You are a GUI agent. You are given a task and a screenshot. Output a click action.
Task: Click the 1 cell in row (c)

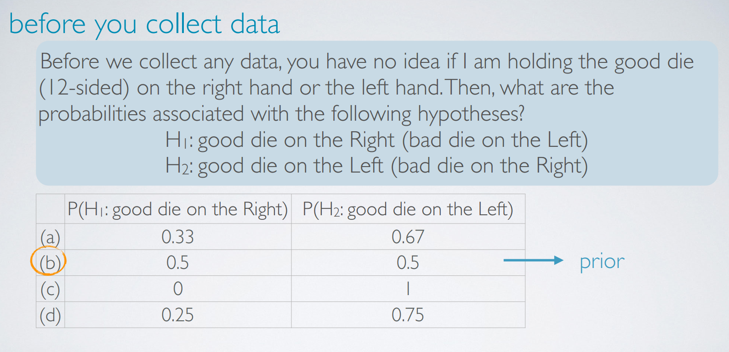point(408,289)
